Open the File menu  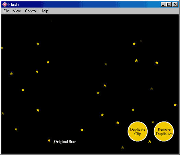click(x=6, y=11)
